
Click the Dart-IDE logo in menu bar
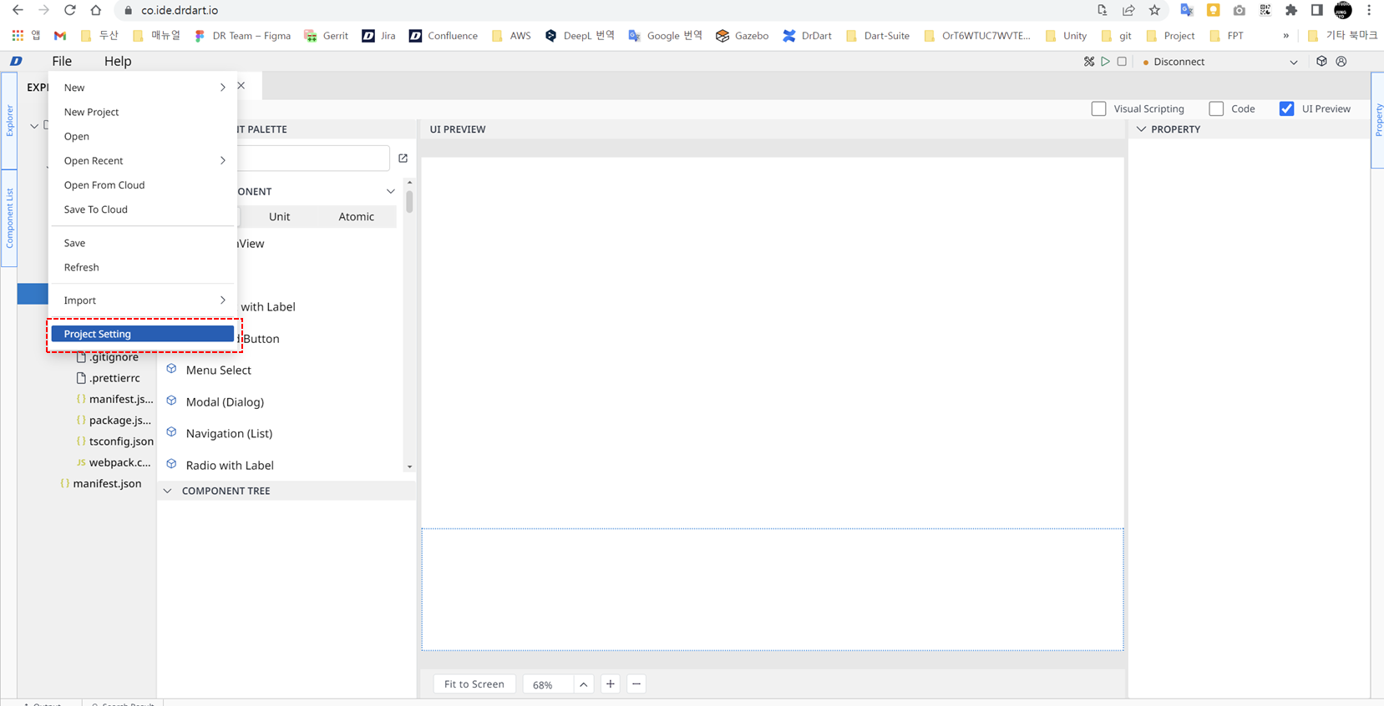(x=16, y=62)
